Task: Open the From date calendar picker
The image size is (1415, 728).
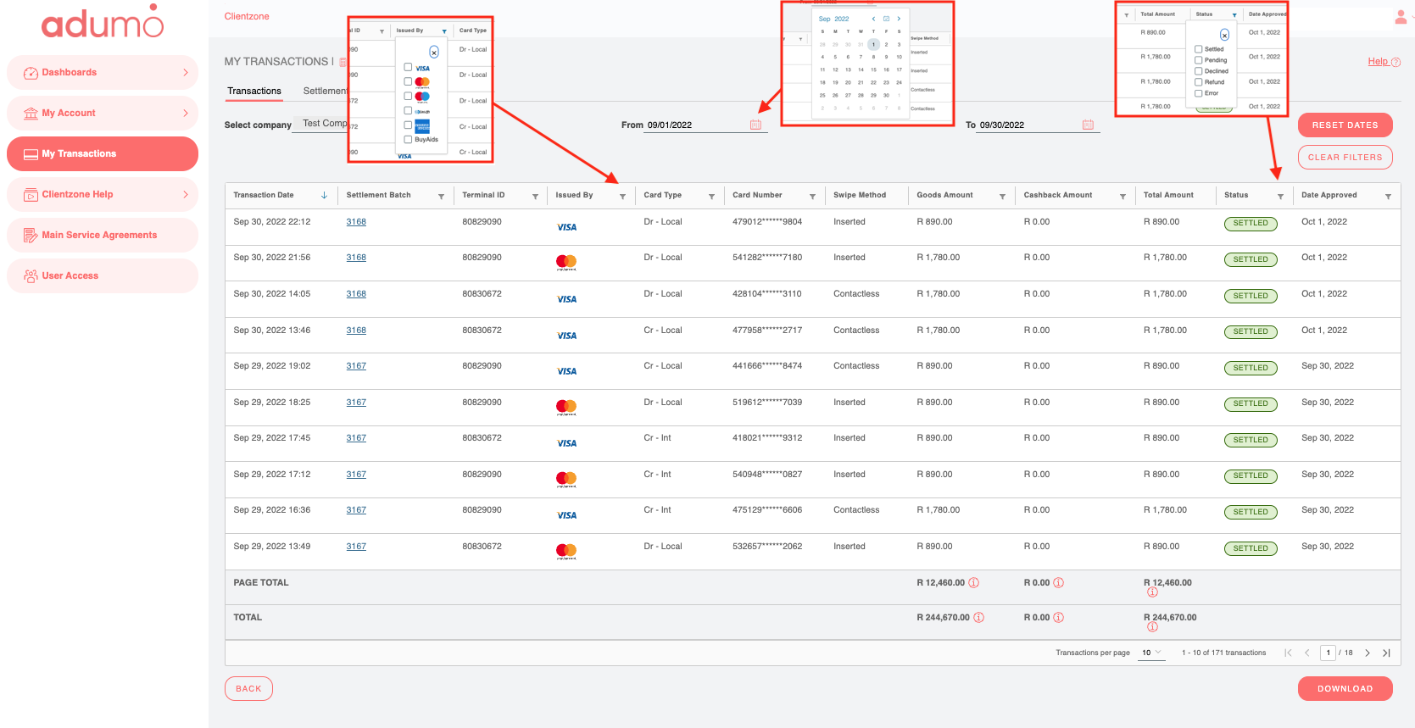Action: [755, 125]
